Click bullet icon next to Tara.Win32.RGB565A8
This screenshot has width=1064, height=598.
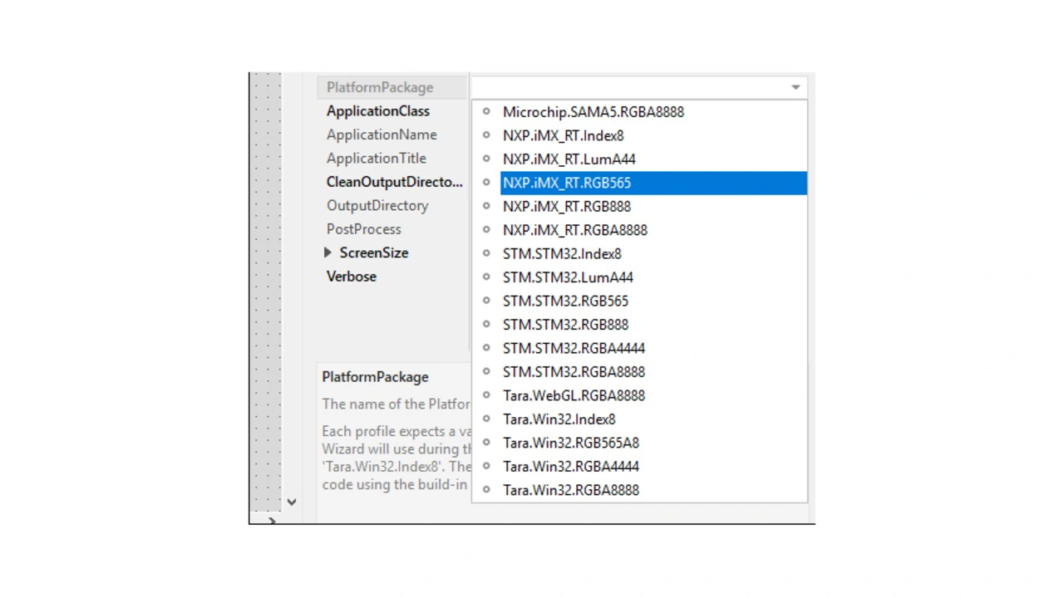(486, 443)
